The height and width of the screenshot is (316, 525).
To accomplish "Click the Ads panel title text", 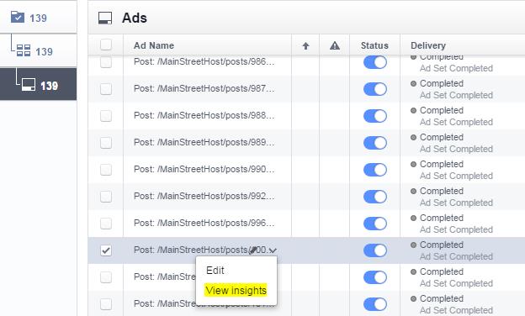I will click(135, 18).
